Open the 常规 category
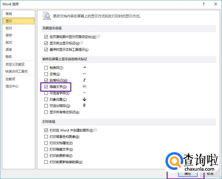The image size is (222, 179). click(9, 14)
